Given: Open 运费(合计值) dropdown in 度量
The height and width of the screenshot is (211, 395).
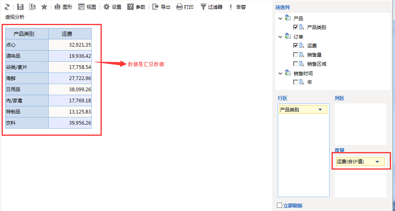Looking at the screenshot, I should coord(377,162).
